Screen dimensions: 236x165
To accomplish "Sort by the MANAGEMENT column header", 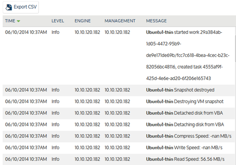I will [120, 21].
